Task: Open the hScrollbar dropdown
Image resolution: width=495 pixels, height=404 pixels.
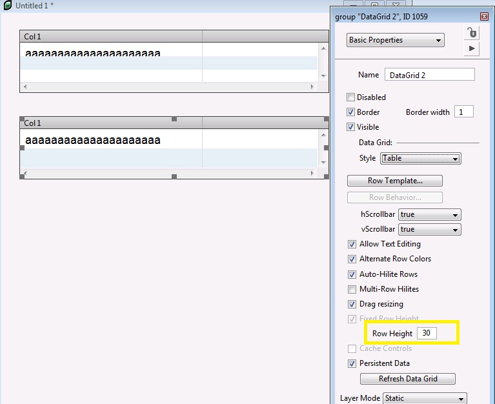Action: click(x=429, y=214)
